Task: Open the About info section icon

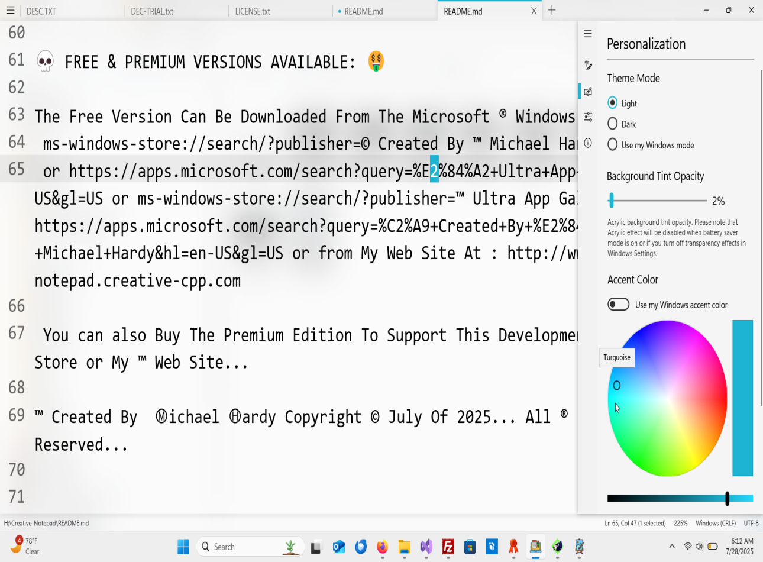Action: tap(588, 143)
